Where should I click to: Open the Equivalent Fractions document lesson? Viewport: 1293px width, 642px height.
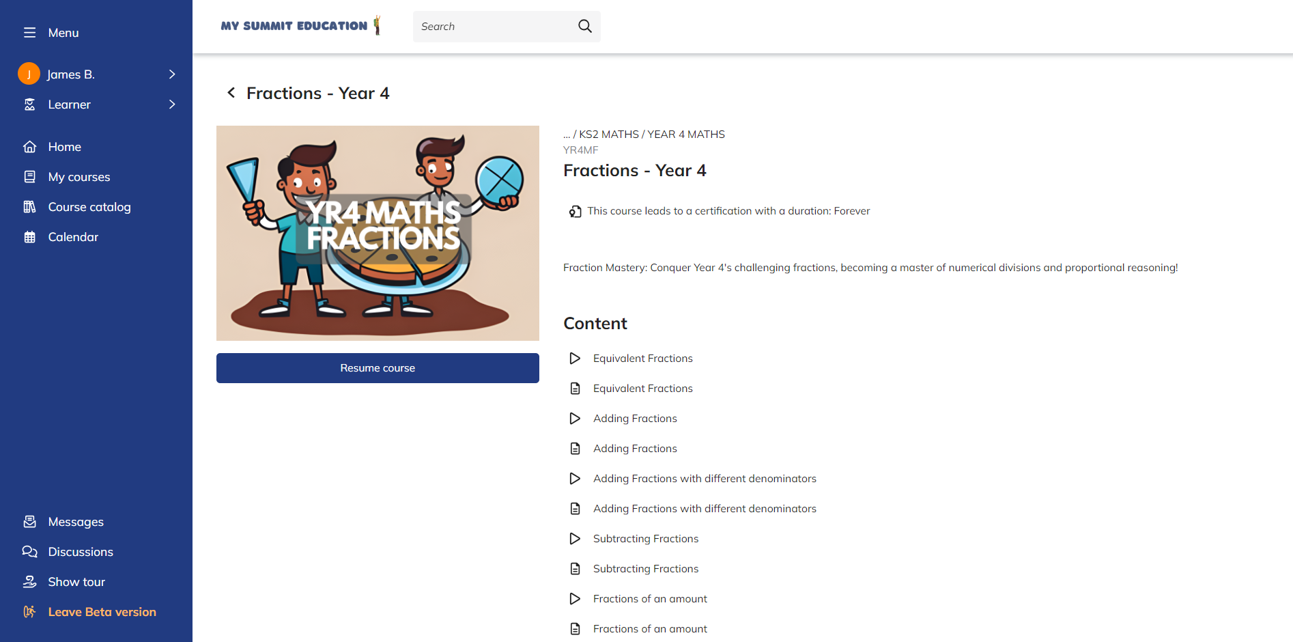(643, 389)
